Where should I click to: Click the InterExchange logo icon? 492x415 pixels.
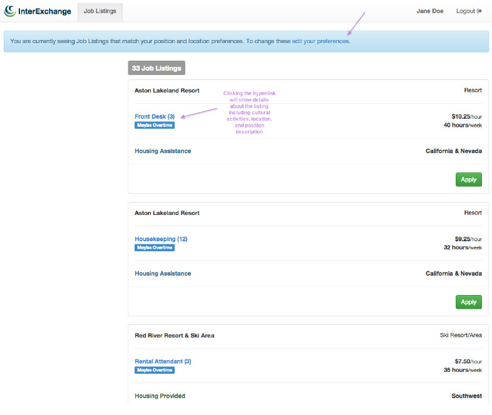pyautogui.click(x=10, y=11)
